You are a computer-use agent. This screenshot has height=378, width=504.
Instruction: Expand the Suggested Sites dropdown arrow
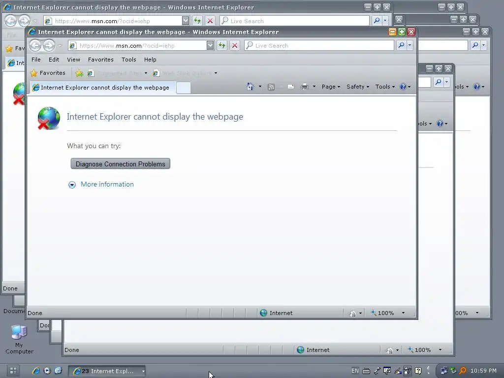[146, 73]
